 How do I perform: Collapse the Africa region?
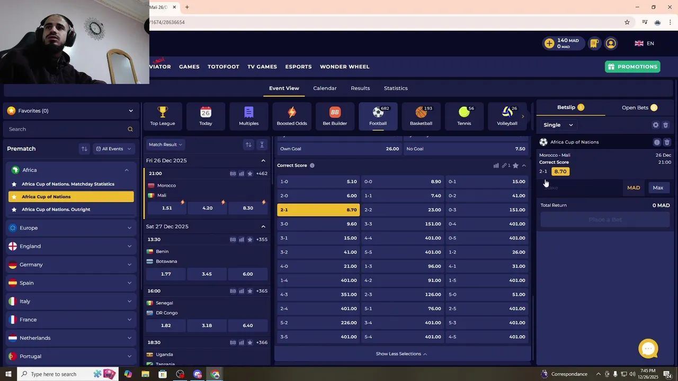tap(127, 170)
